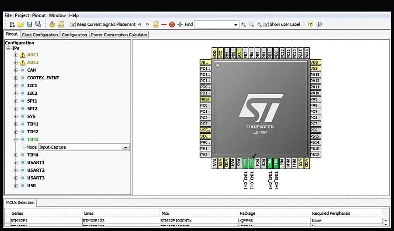Screen dimensions: 394x231
Task: Open the TIM3 Mode dropdown
Action: (x=126, y=148)
